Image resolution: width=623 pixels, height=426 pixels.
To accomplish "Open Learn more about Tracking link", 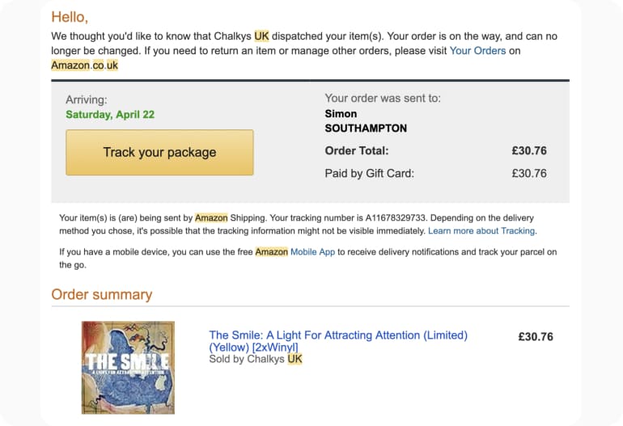I will point(481,231).
